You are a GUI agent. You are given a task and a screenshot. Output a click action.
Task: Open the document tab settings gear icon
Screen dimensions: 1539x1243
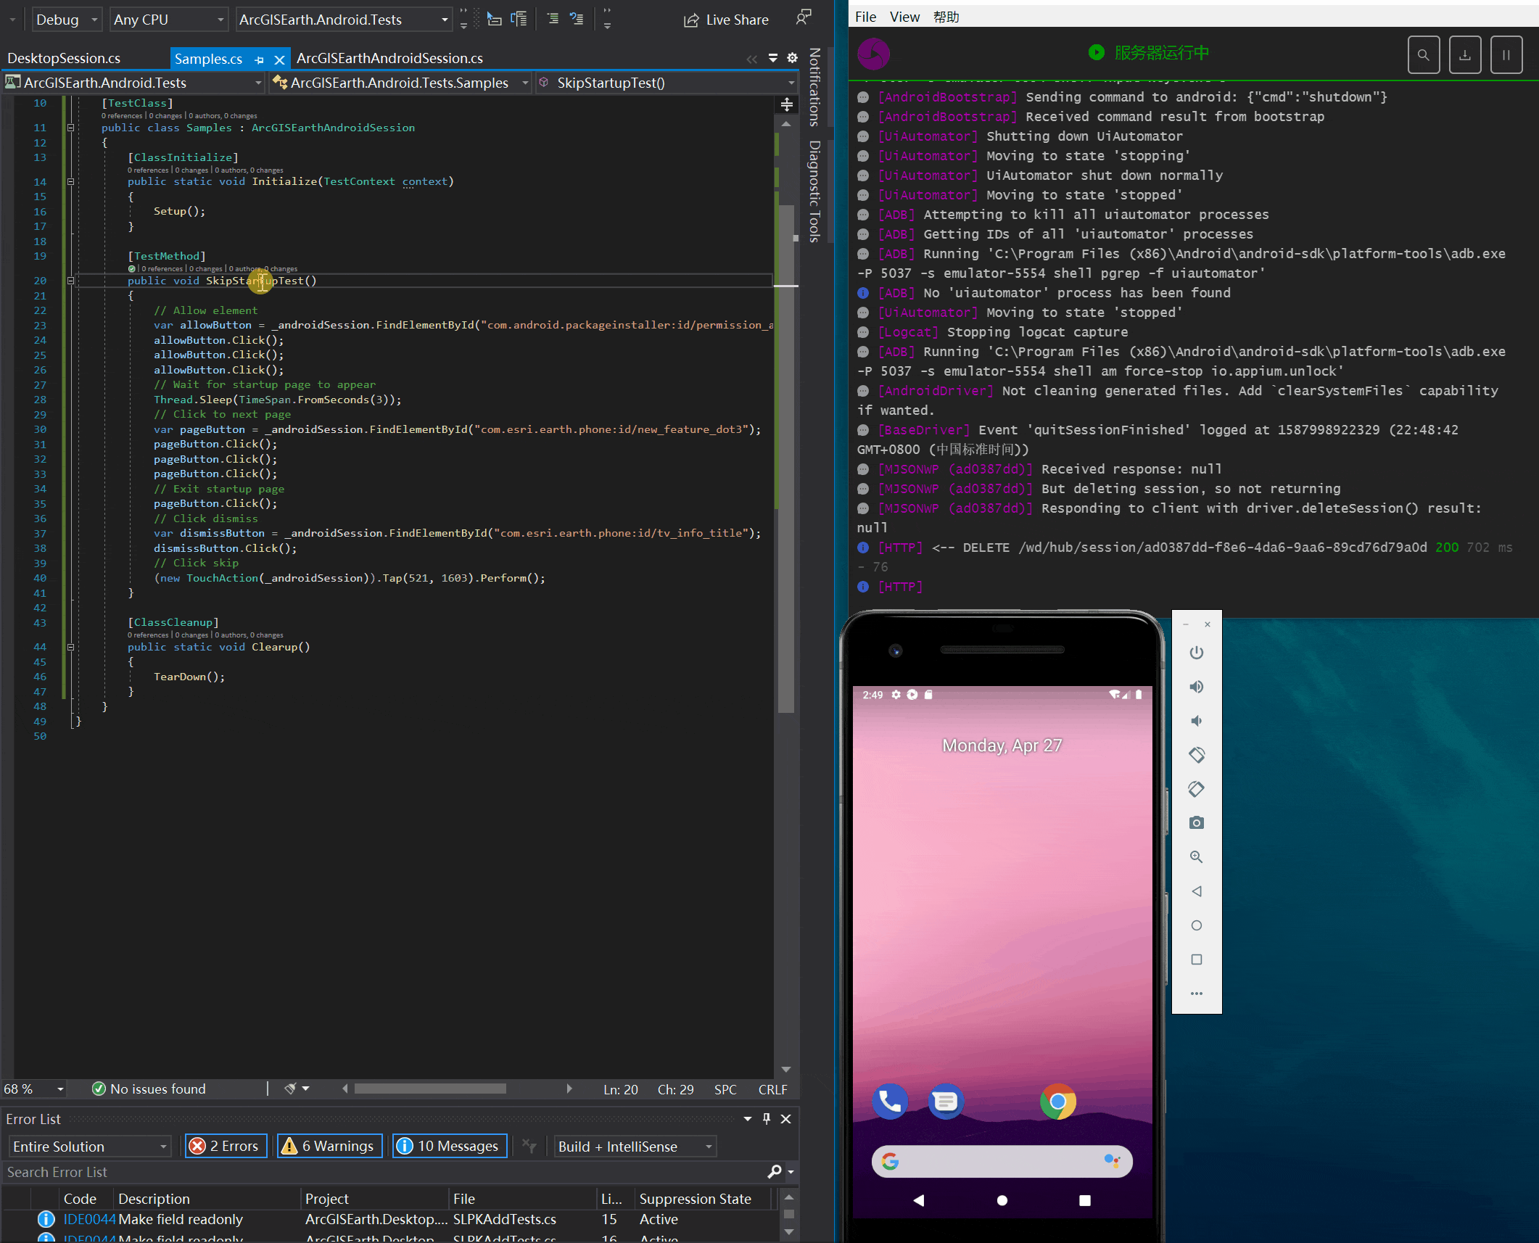pyautogui.click(x=792, y=58)
